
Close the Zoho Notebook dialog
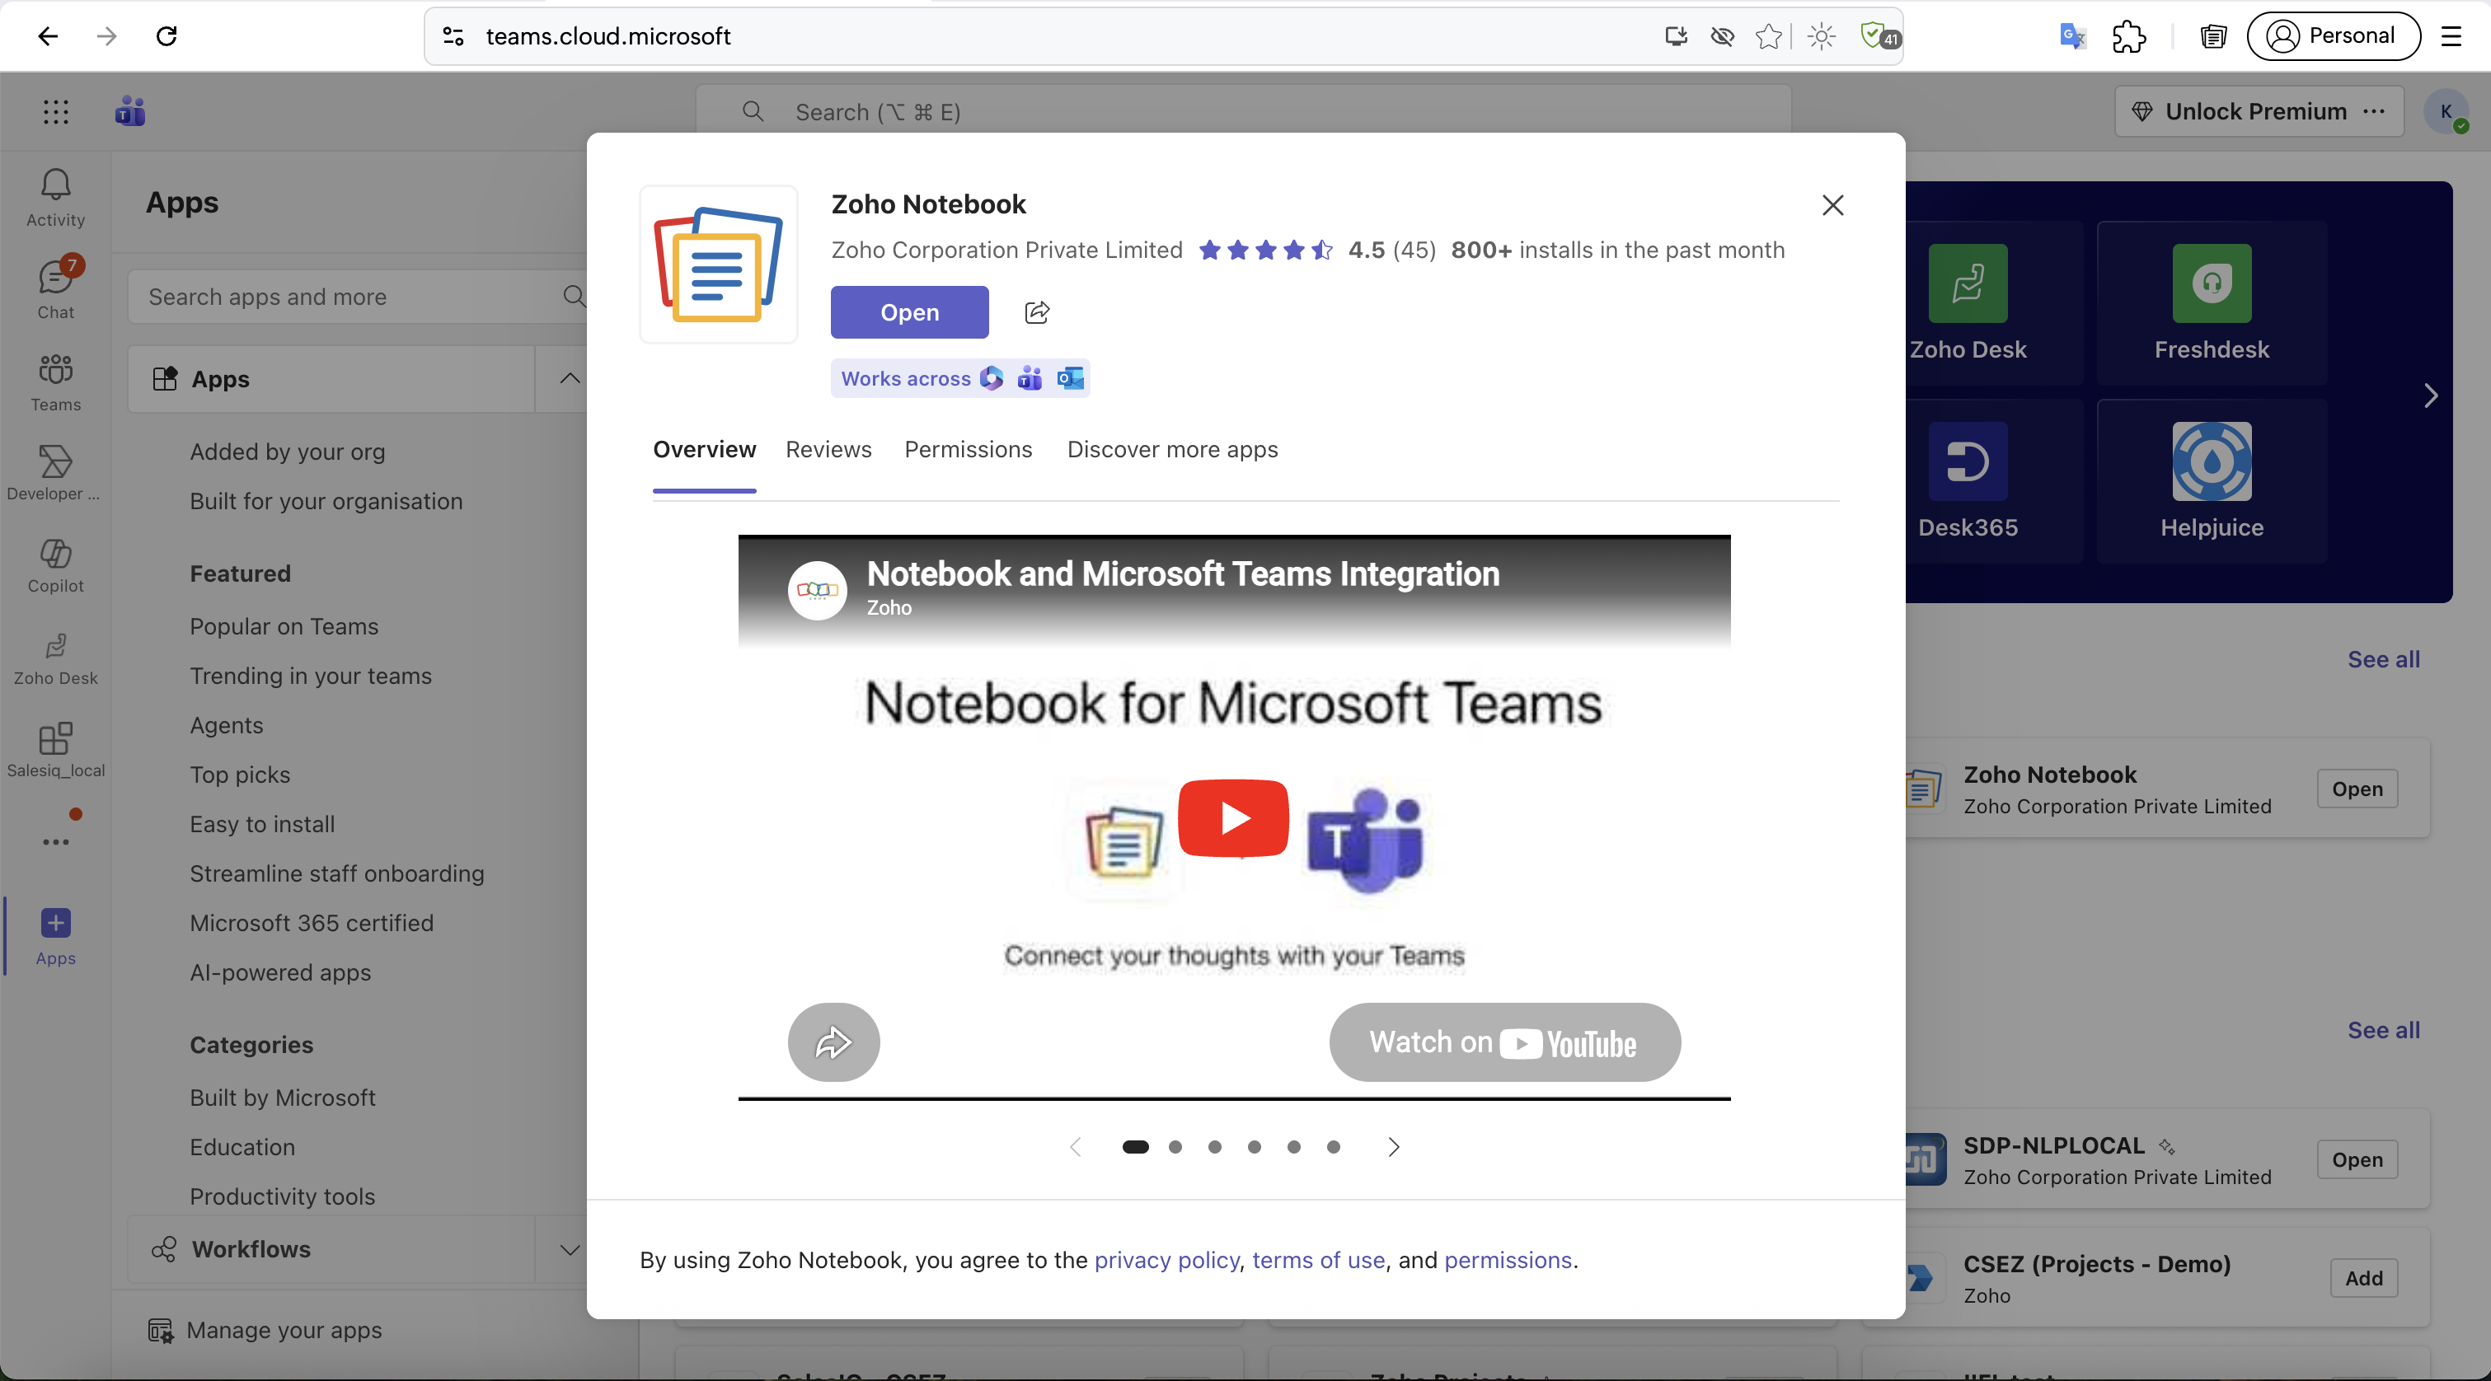[1832, 205]
